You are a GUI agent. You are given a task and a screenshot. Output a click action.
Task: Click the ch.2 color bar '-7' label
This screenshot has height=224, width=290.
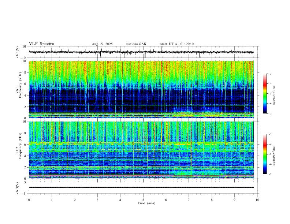pyautogui.click(x=270, y=174)
